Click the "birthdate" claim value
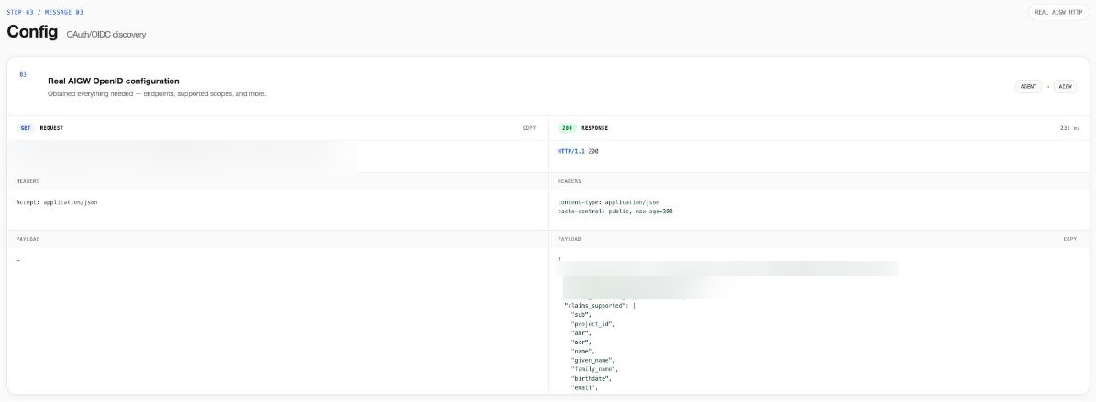 pyautogui.click(x=592, y=377)
